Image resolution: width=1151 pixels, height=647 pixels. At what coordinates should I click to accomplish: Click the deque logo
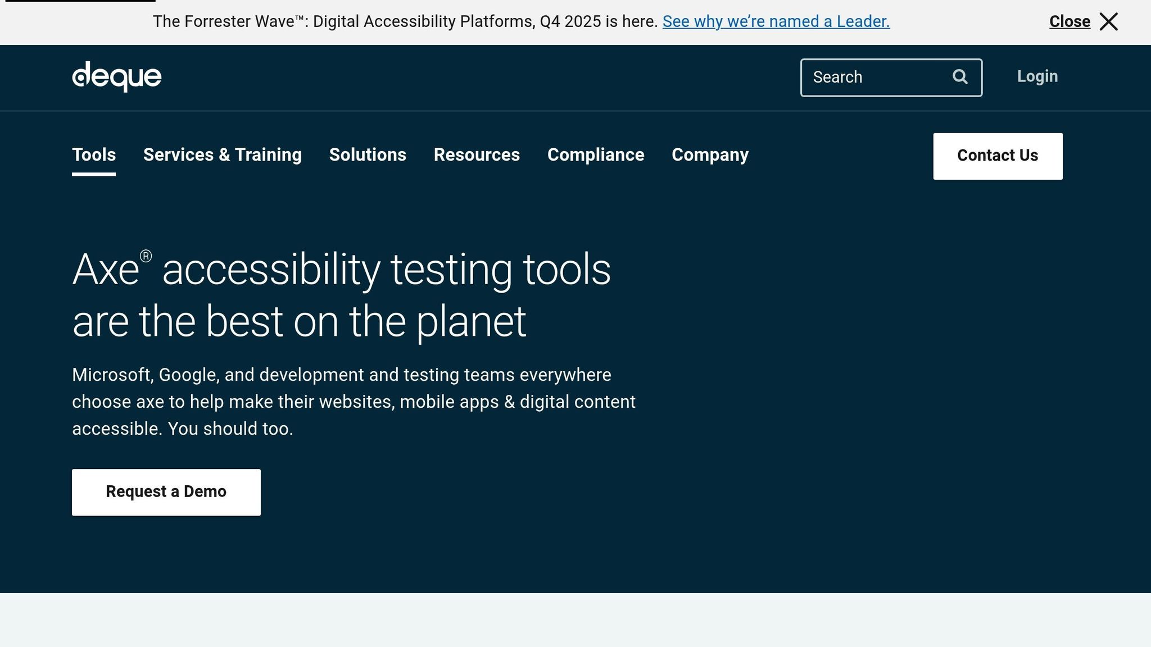pos(116,77)
